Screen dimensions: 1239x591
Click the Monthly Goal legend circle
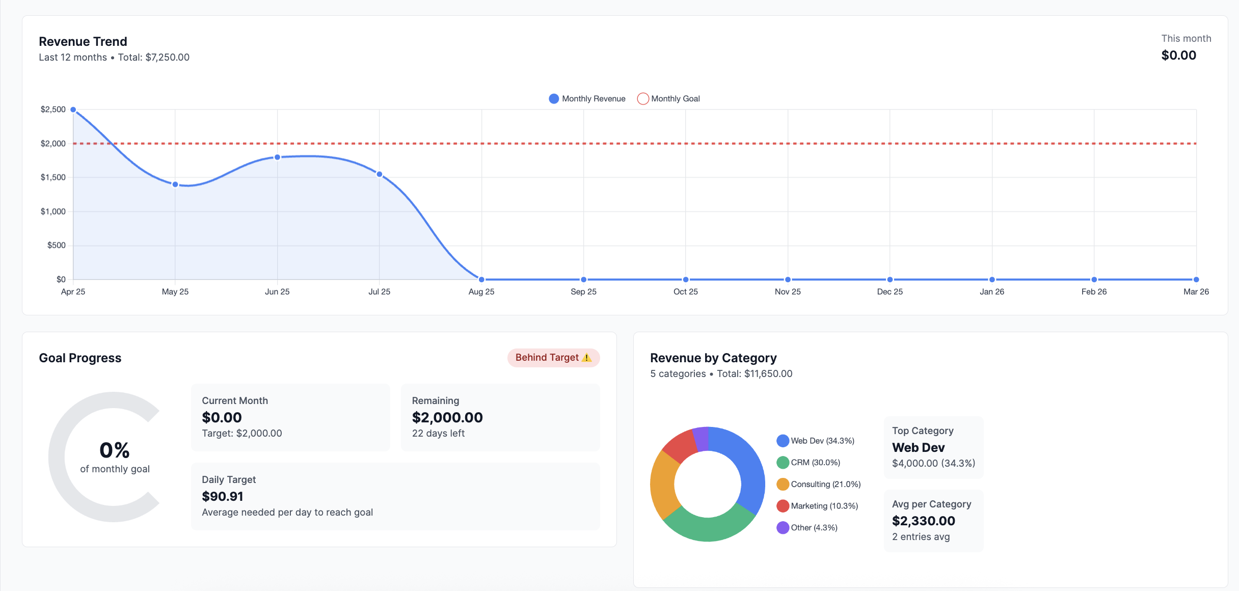(642, 98)
